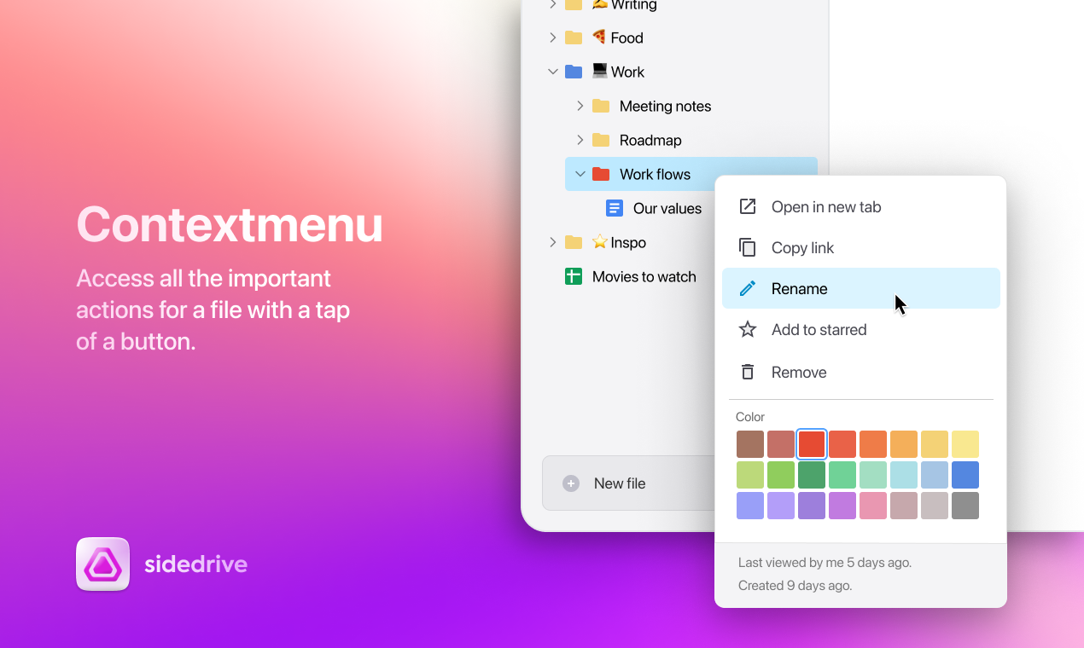The height and width of the screenshot is (648, 1084).
Task: Select the pink color swatch
Action: click(873, 506)
